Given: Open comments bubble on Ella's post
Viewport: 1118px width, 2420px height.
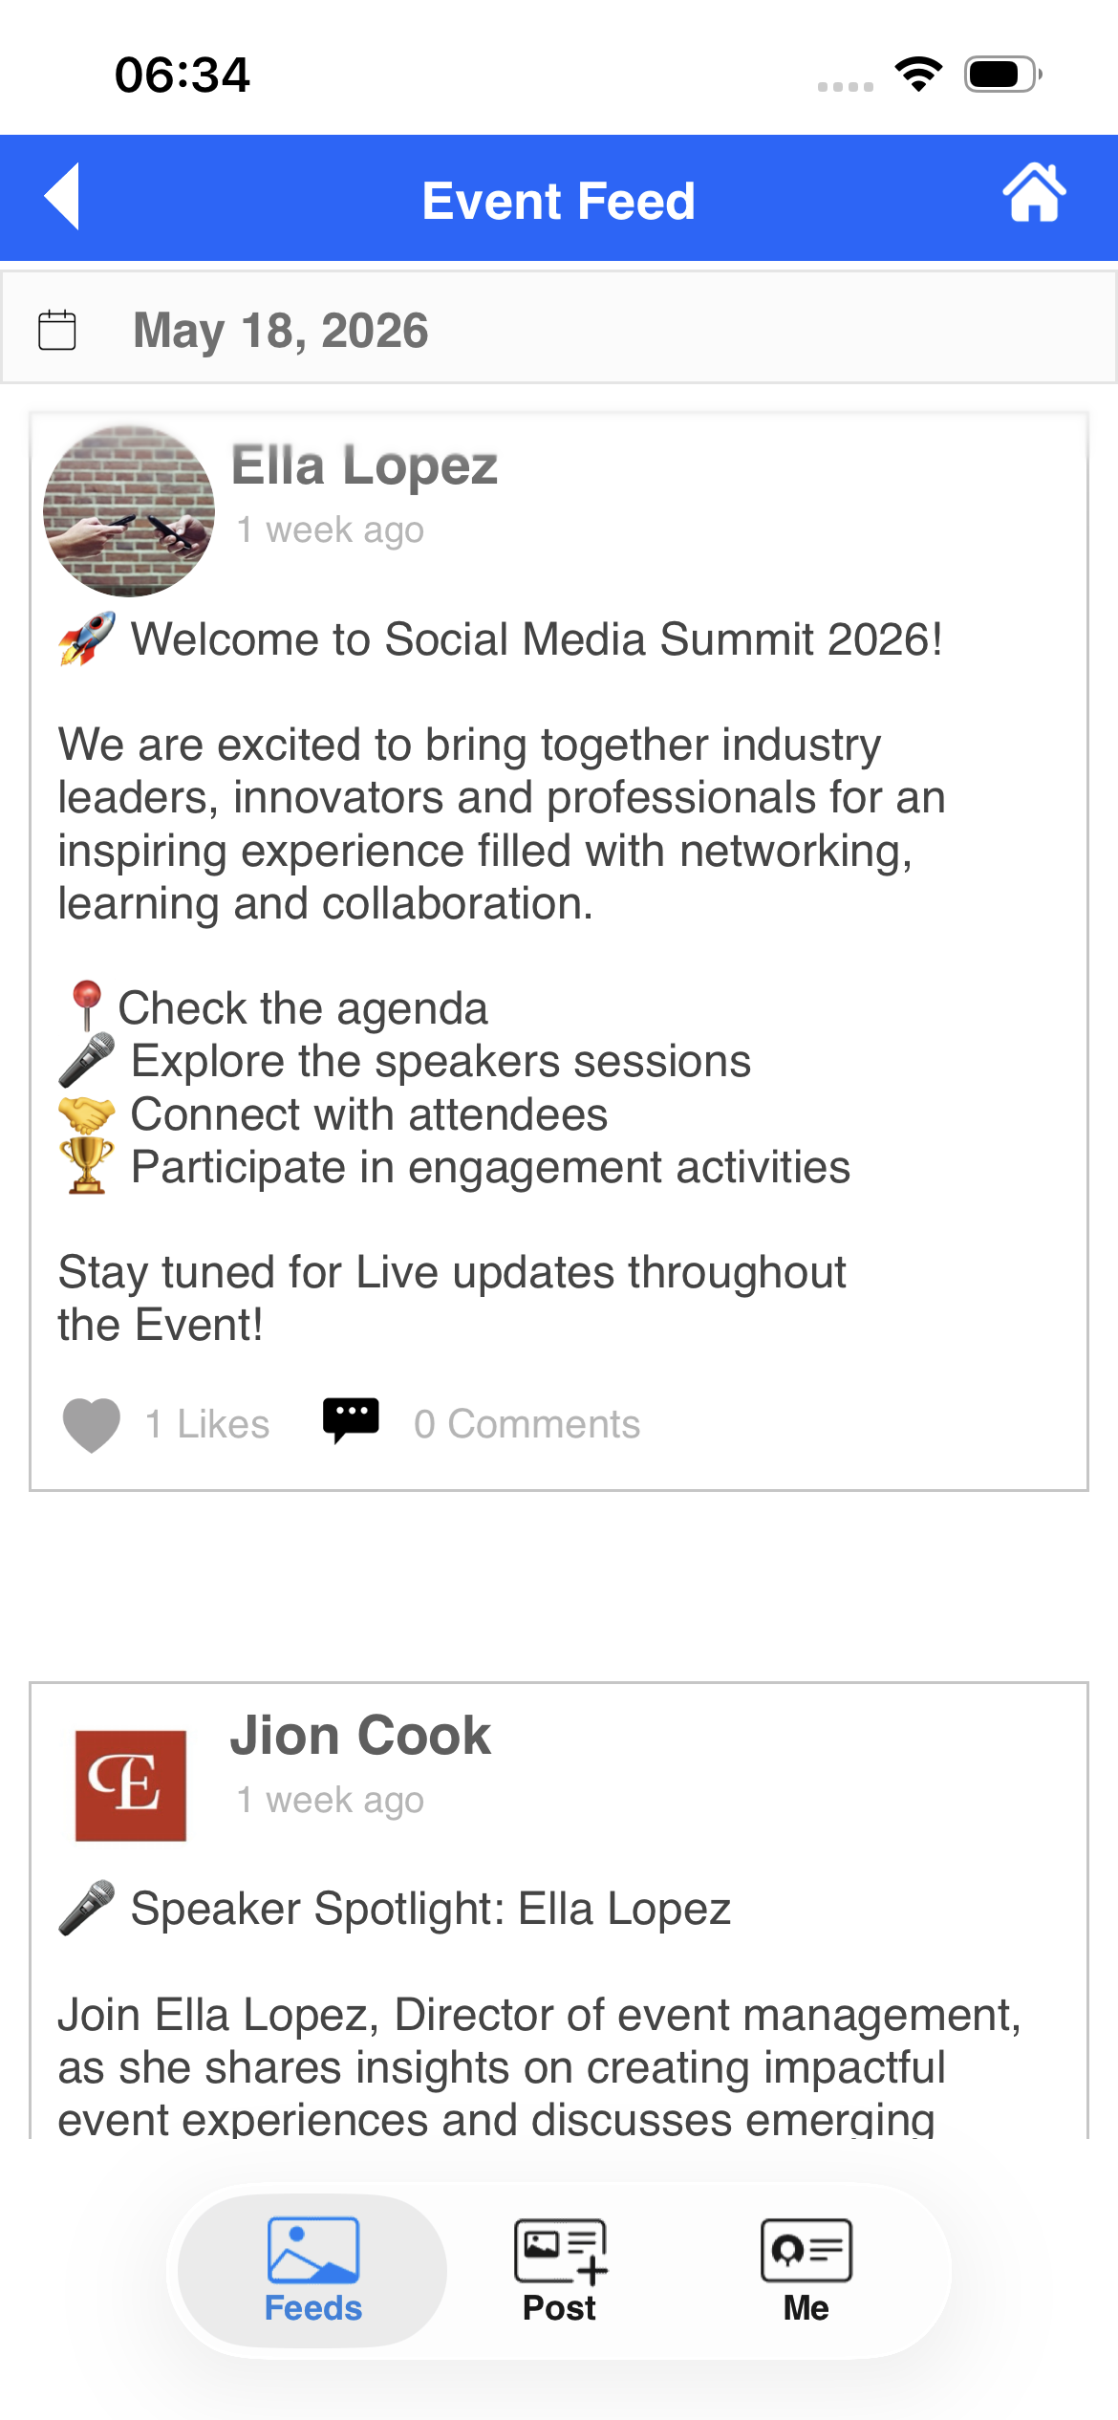Looking at the screenshot, I should point(351,1420).
